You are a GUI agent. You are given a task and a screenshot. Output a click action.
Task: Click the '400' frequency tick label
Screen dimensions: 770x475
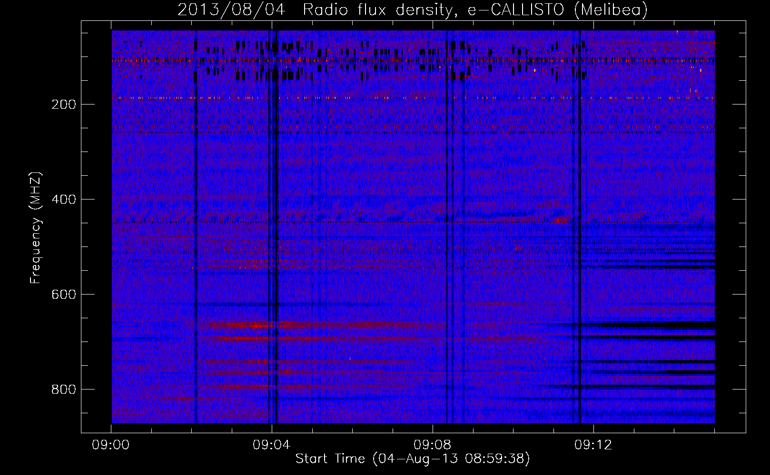tap(63, 199)
